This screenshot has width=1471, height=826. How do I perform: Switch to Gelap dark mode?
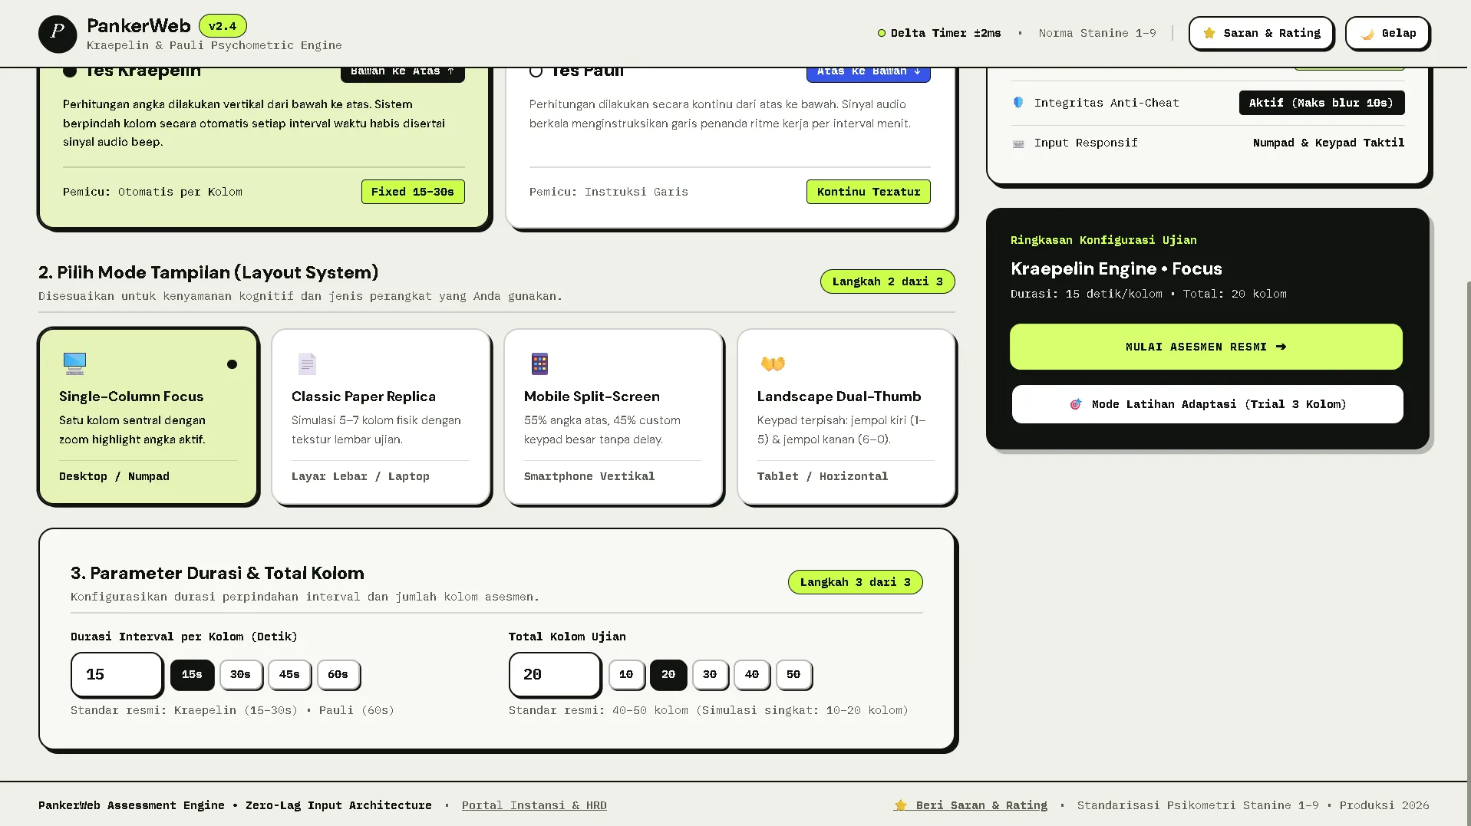click(1387, 33)
